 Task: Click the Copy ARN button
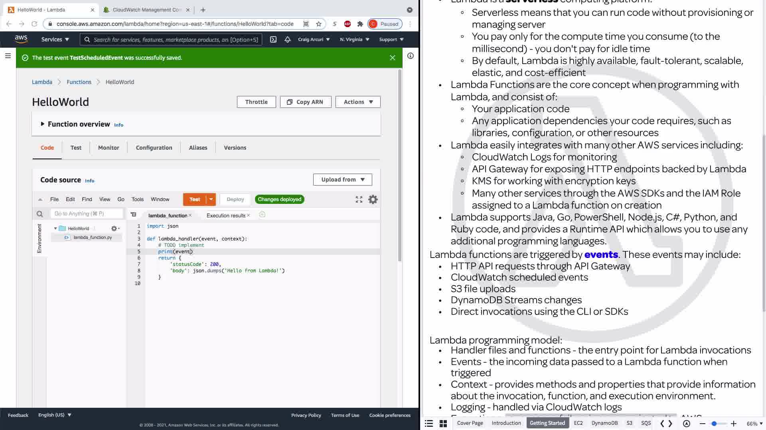click(305, 102)
